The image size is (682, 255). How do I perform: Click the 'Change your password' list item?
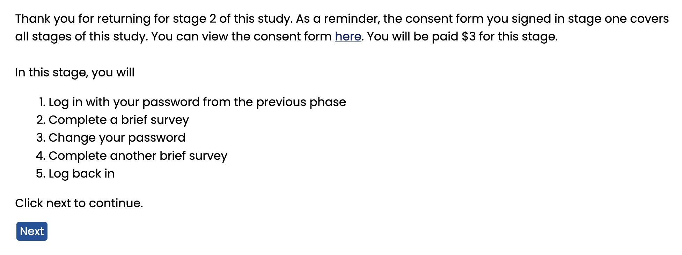click(117, 138)
